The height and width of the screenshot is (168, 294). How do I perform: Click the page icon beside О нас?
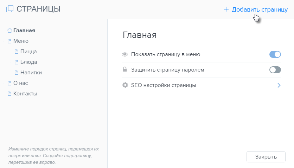tap(9, 83)
